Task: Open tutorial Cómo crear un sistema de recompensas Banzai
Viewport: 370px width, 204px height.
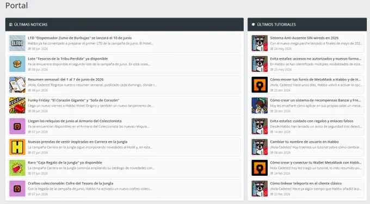Action: [316, 100]
